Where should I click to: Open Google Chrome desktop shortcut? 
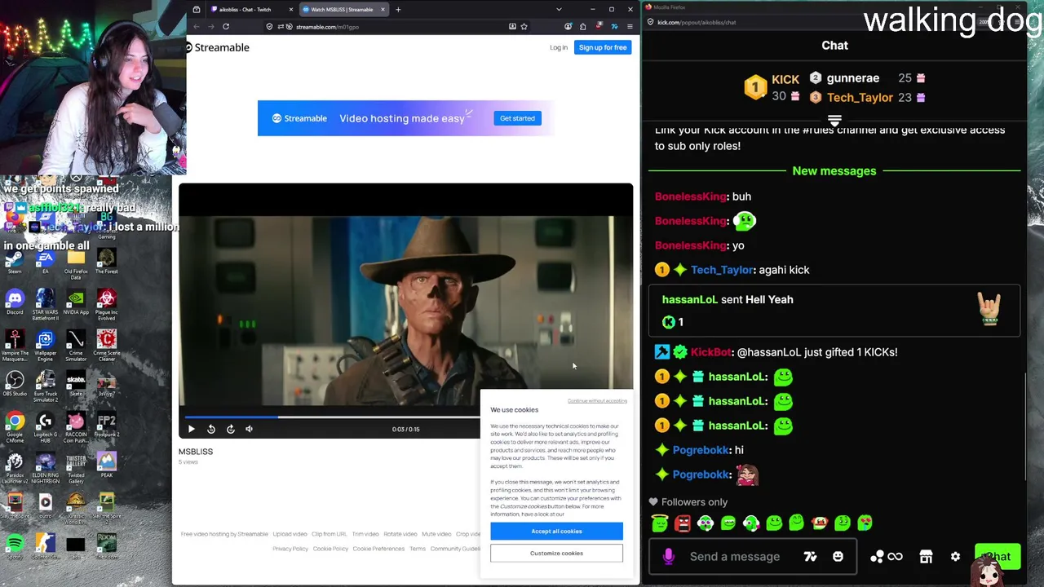[15, 427]
